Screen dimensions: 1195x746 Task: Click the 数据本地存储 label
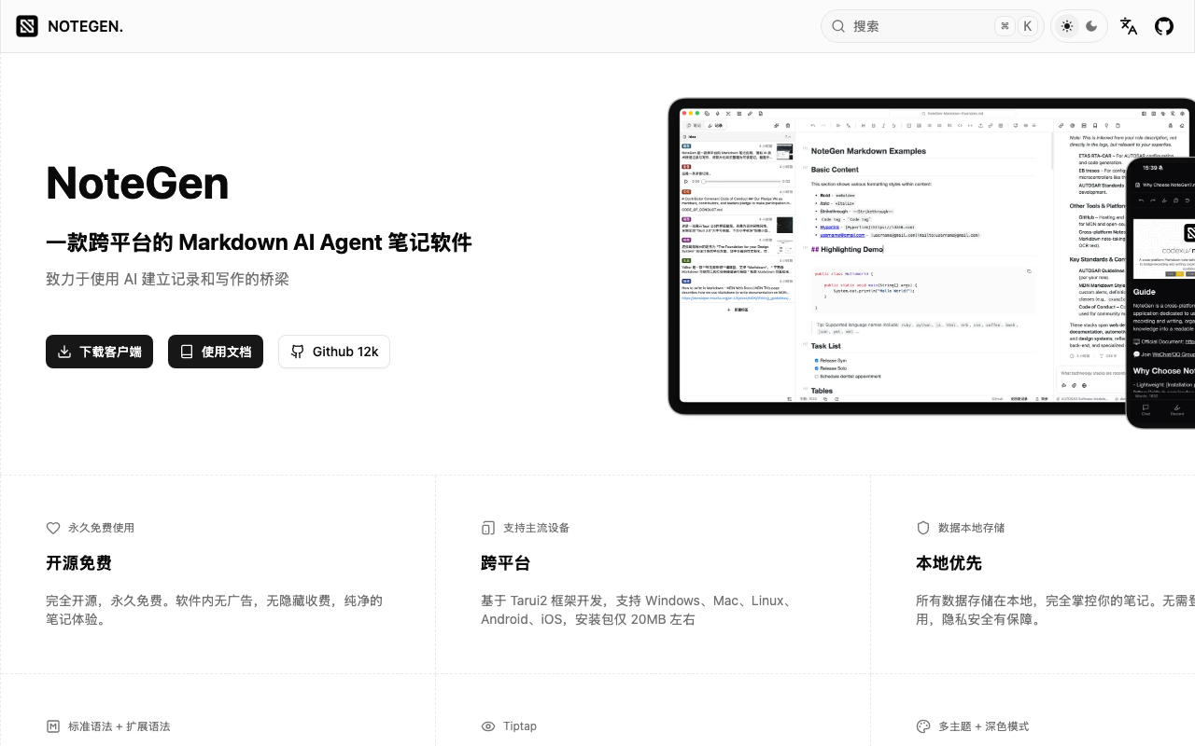pos(971,528)
